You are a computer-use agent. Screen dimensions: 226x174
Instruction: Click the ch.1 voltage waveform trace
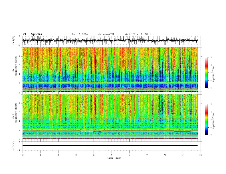[x=110, y=40]
